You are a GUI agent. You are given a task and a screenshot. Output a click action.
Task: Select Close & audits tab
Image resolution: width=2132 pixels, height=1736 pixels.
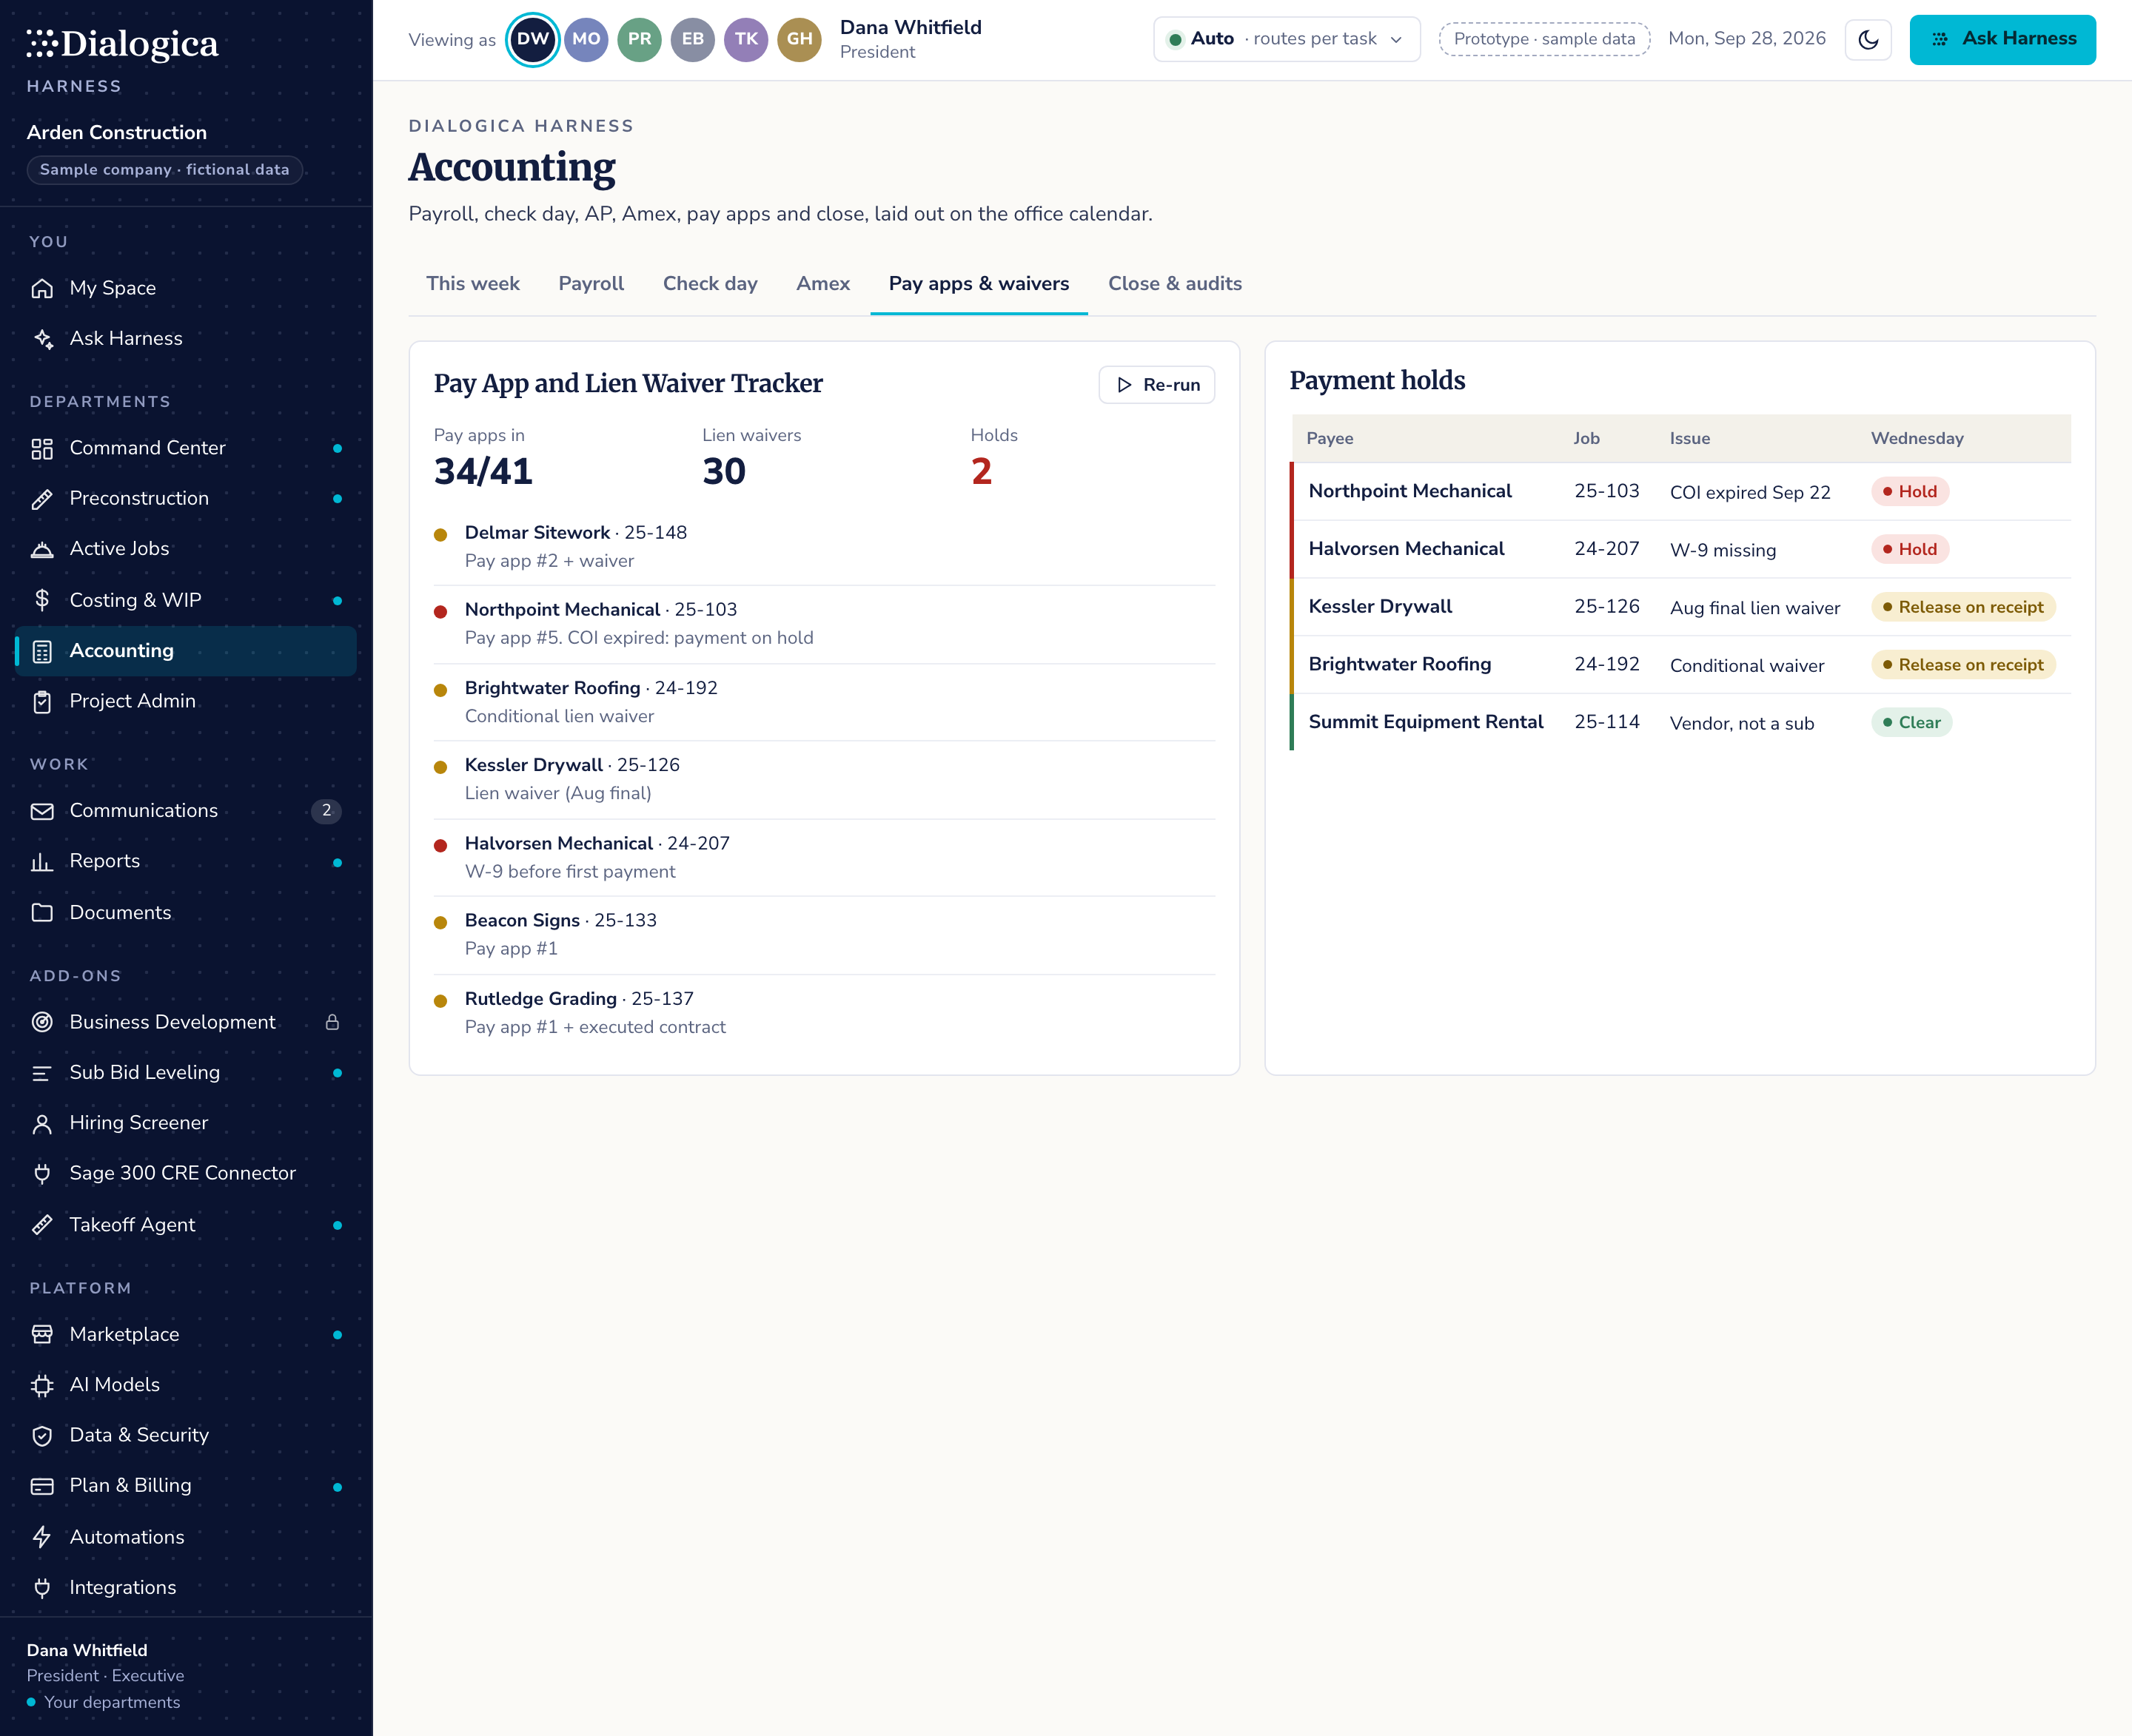[1175, 284]
